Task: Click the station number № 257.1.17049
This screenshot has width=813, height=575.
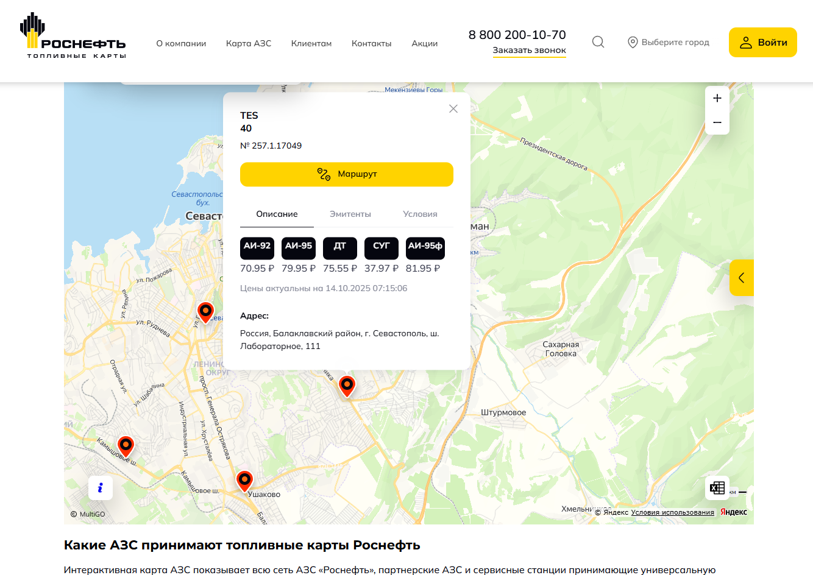Action: point(271,146)
